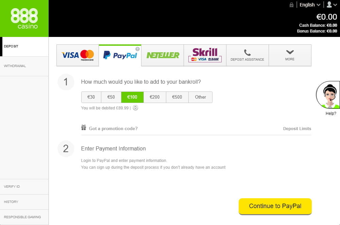The width and height of the screenshot is (340, 225).
Task: Select the €500 deposit amount
Action: 177,97
